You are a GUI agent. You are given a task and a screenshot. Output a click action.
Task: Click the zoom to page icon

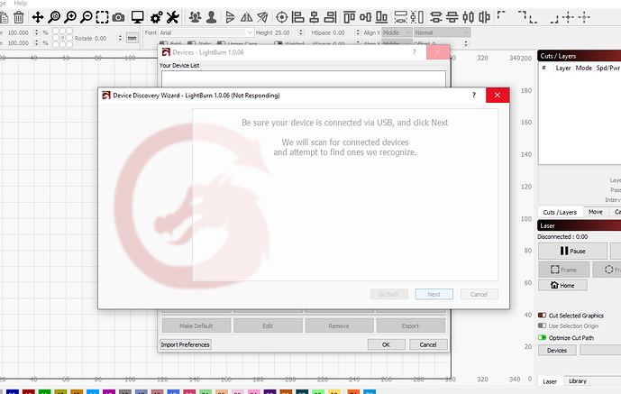pos(54,17)
